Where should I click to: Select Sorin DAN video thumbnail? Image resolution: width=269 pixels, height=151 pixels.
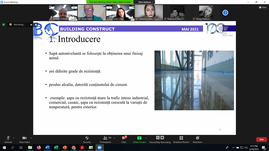[x=92, y=13]
